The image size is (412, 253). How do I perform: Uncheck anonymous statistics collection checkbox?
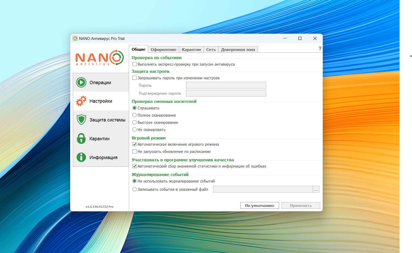point(135,166)
